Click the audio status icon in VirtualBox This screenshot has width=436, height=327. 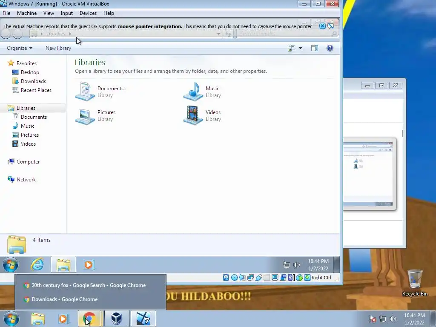[242, 278]
